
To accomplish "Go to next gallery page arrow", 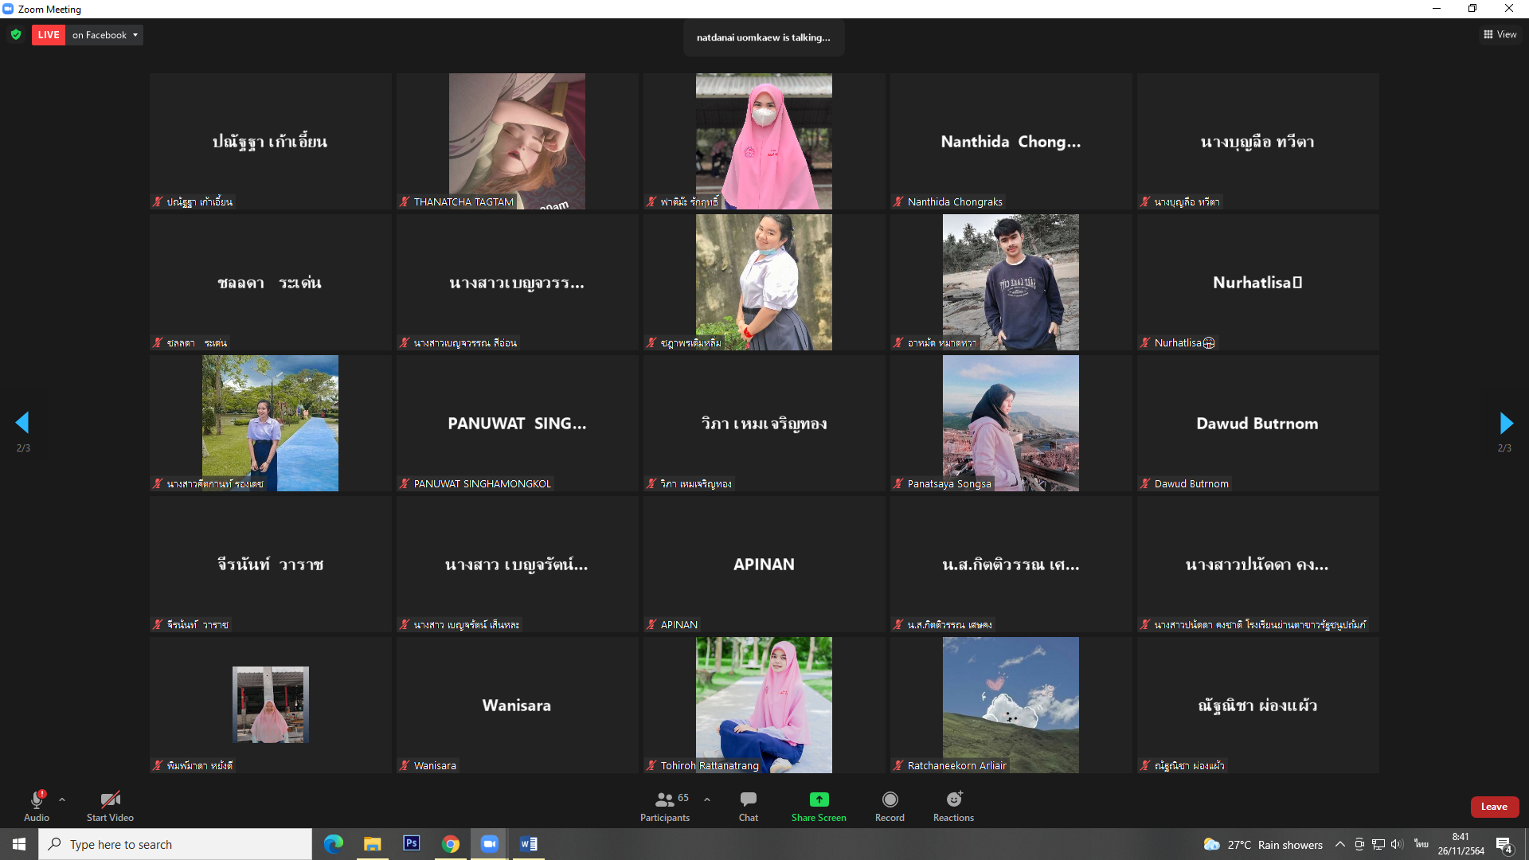I will tap(1505, 423).
